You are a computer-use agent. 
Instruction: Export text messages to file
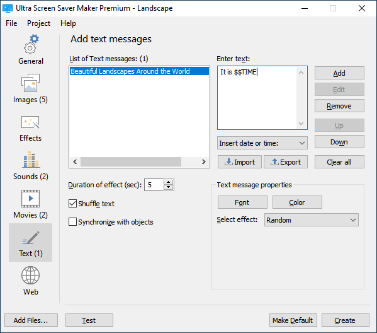click(286, 162)
